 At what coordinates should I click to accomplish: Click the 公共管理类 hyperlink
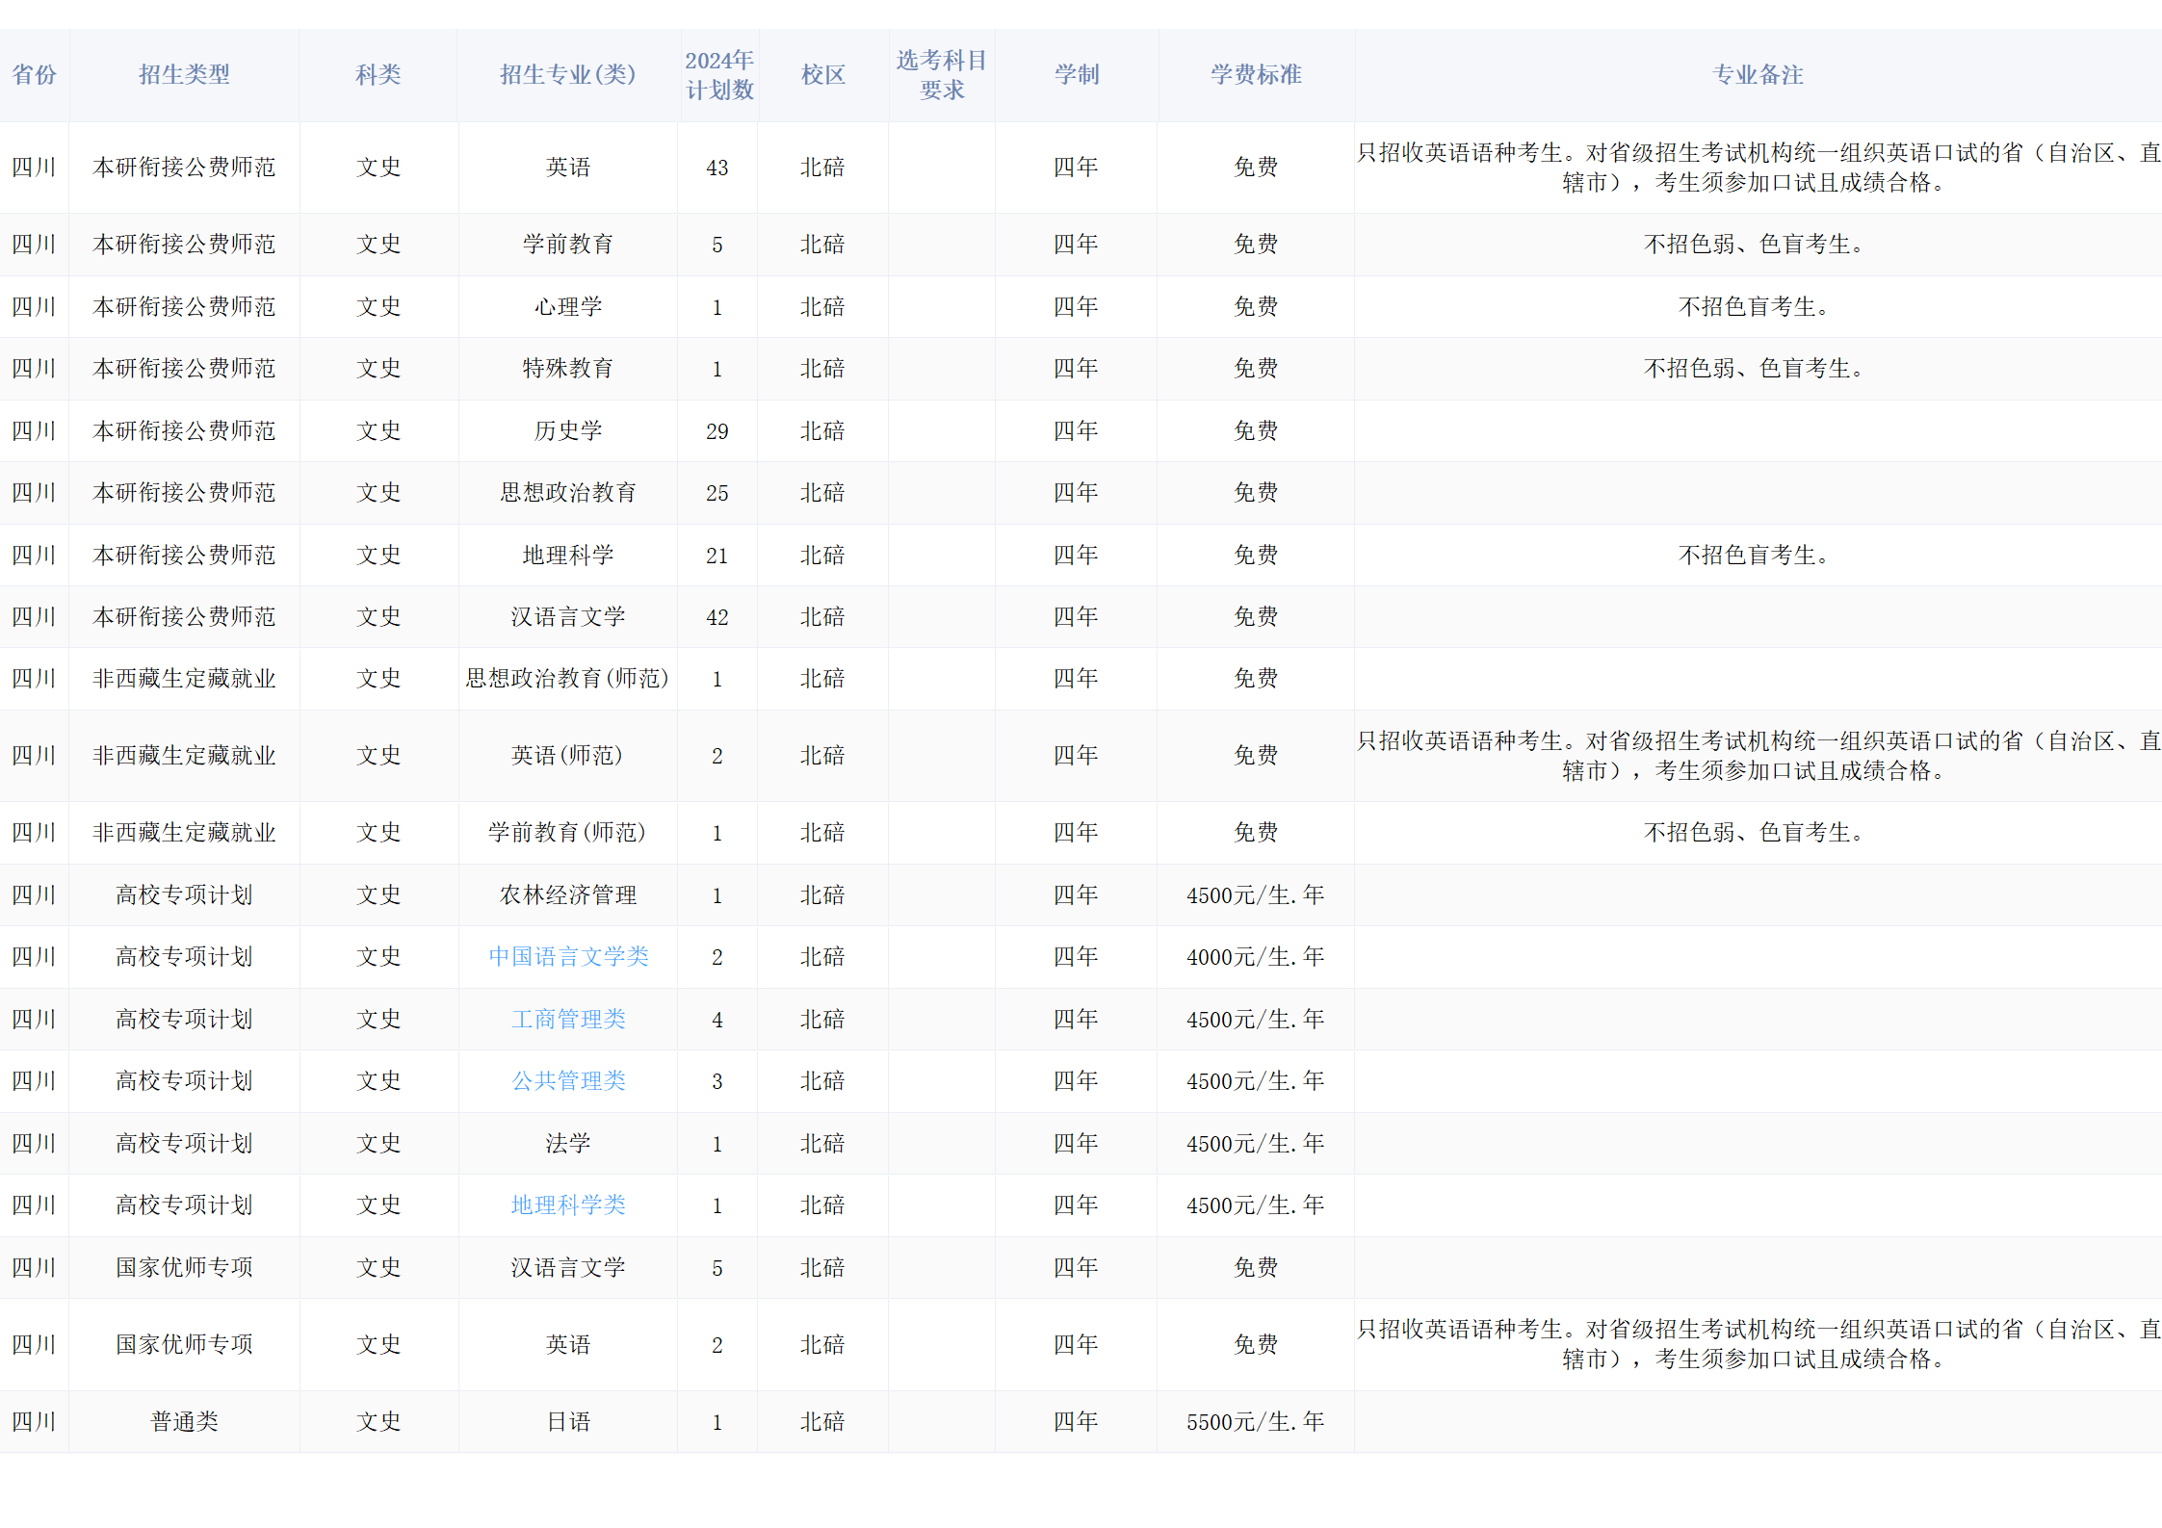568,1080
